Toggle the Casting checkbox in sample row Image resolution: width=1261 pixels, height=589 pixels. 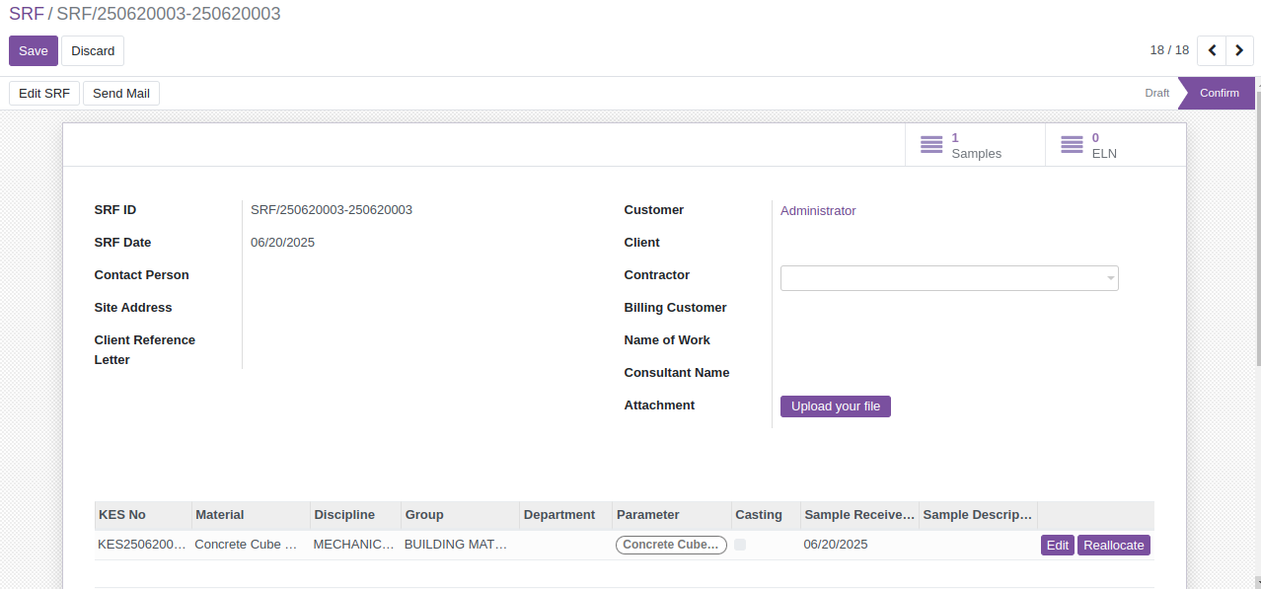point(740,545)
